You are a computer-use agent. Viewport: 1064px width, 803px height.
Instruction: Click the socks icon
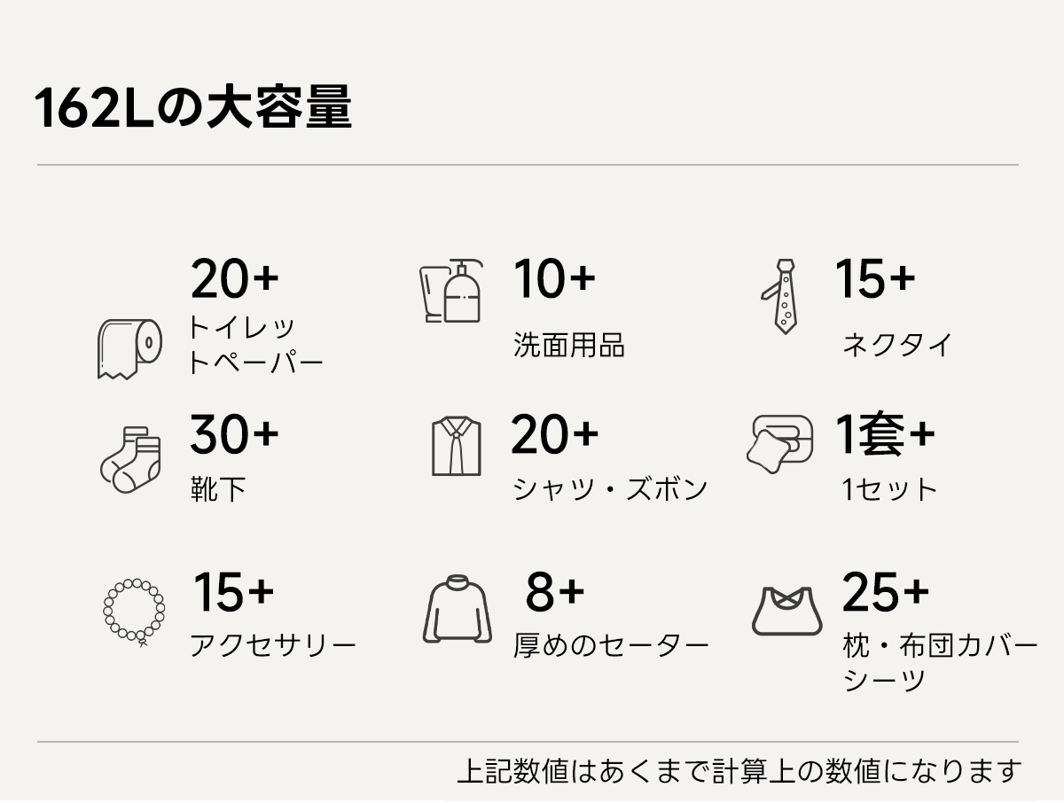(130, 458)
